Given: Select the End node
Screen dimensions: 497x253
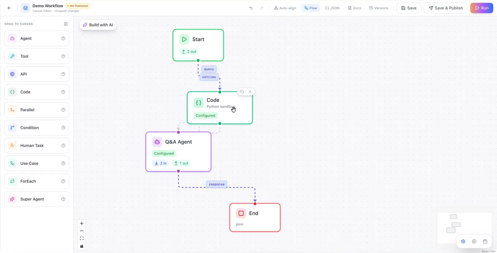Looking at the screenshot, I should (x=255, y=217).
